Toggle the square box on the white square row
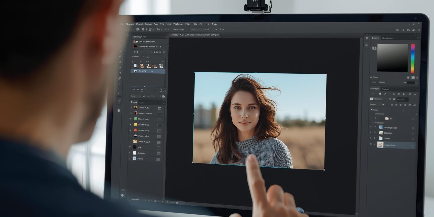The image size is (434, 217). [x=158, y=154]
